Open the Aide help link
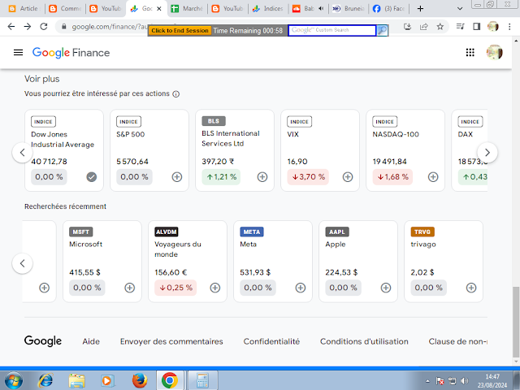Image resolution: width=520 pixels, height=390 pixels. tap(91, 341)
